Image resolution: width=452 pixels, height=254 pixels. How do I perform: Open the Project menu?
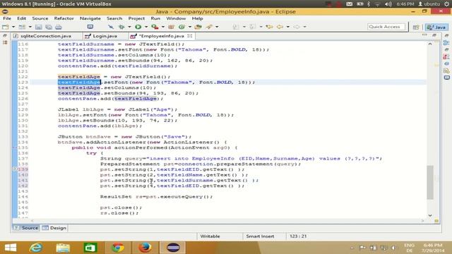coord(136,18)
